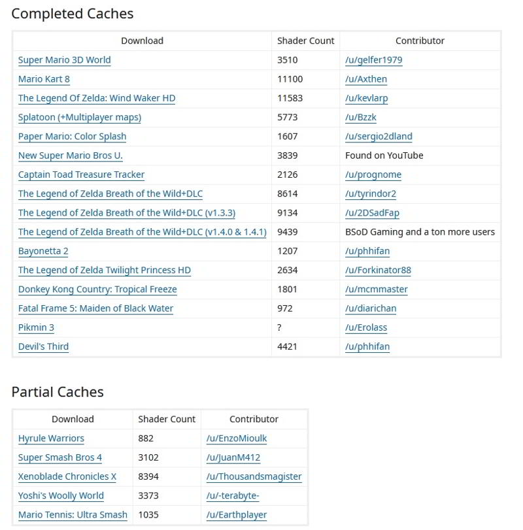Image resolution: width=523 pixels, height=530 pixels.
Task: Open Breath of the Wild+DLC (v1.4.0 & 1.4.1) link
Action: point(142,232)
